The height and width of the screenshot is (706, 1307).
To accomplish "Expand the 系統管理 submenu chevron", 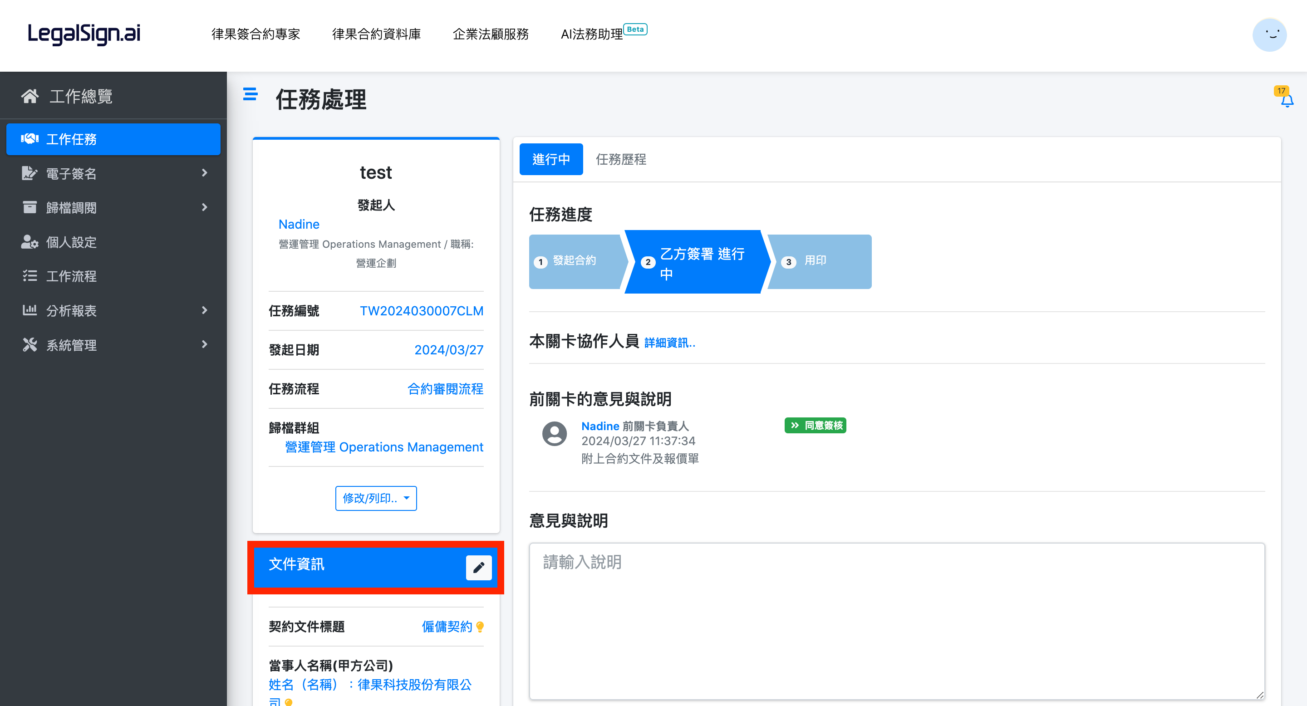I will click(x=205, y=344).
